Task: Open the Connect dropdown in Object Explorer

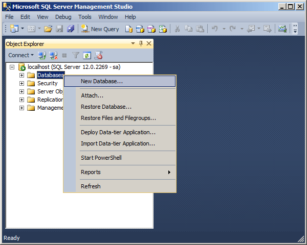Action: pos(20,55)
